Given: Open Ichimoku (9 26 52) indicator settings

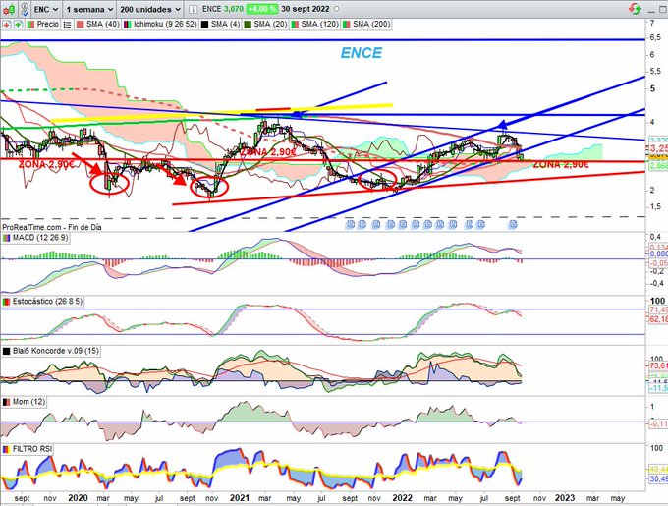Looking at the screenshot, I should point(160,25).
